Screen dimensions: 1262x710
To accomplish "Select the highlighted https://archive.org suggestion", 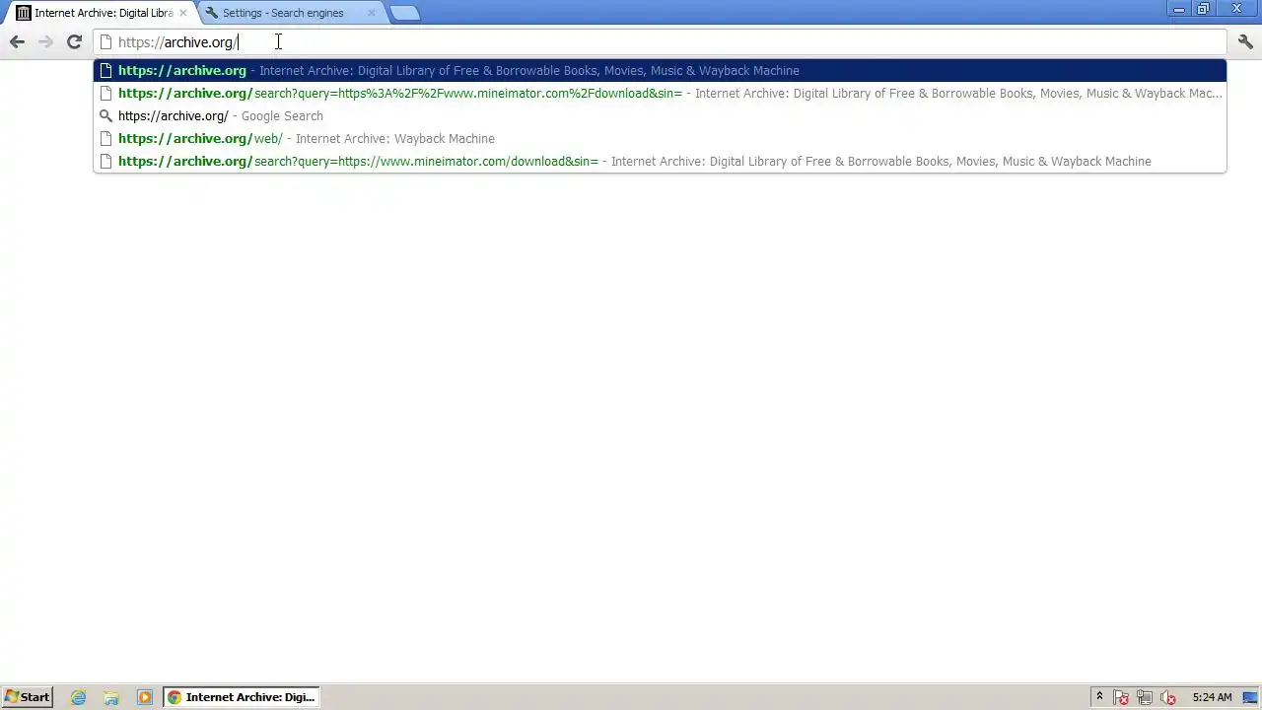I will (x=660, y=70).
